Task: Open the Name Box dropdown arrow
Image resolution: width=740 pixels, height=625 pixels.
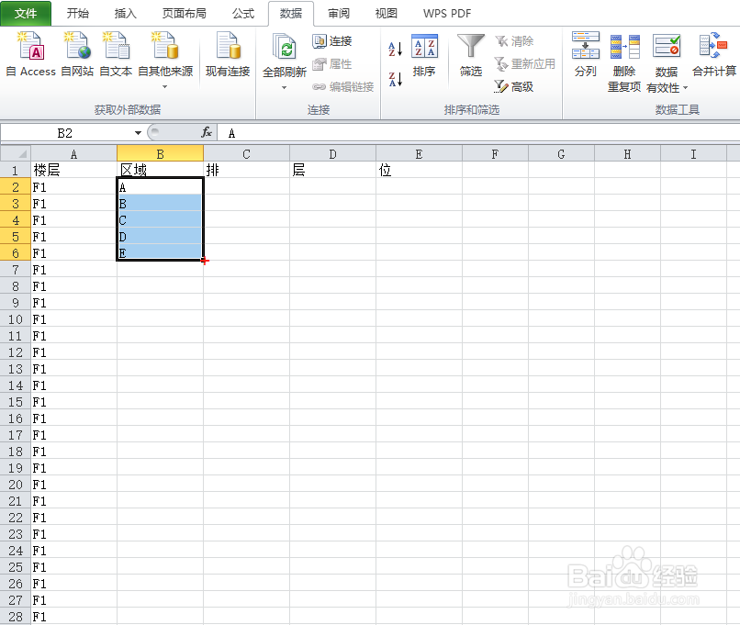Action: coord(138,133)
